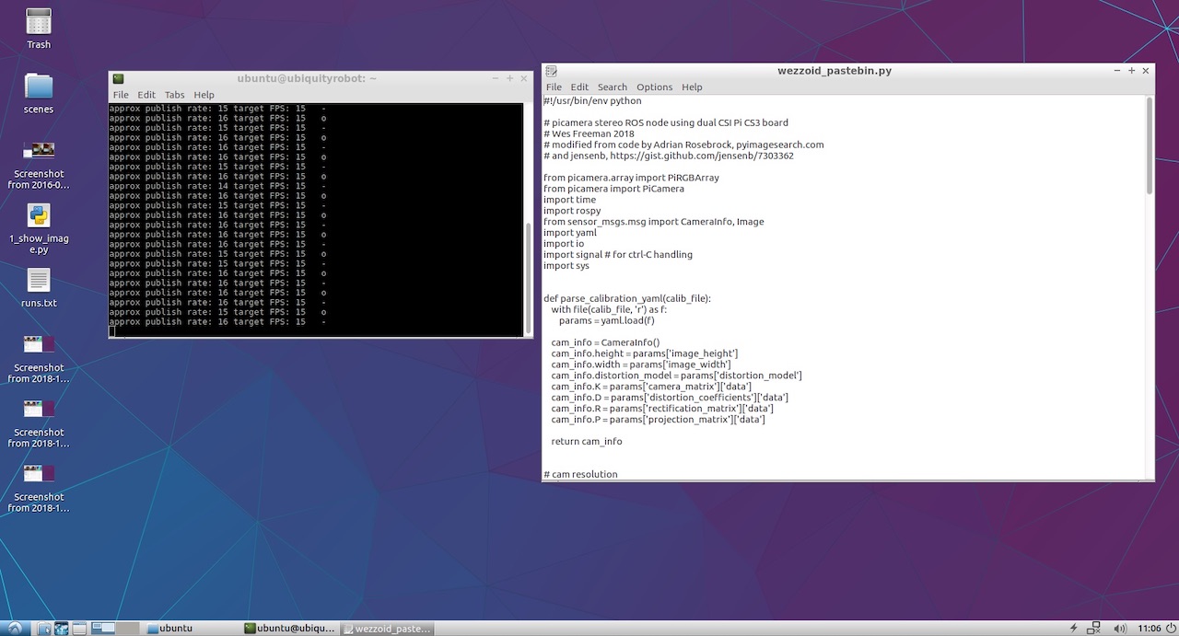Select the scenes folder on desktop

(39, 93)
